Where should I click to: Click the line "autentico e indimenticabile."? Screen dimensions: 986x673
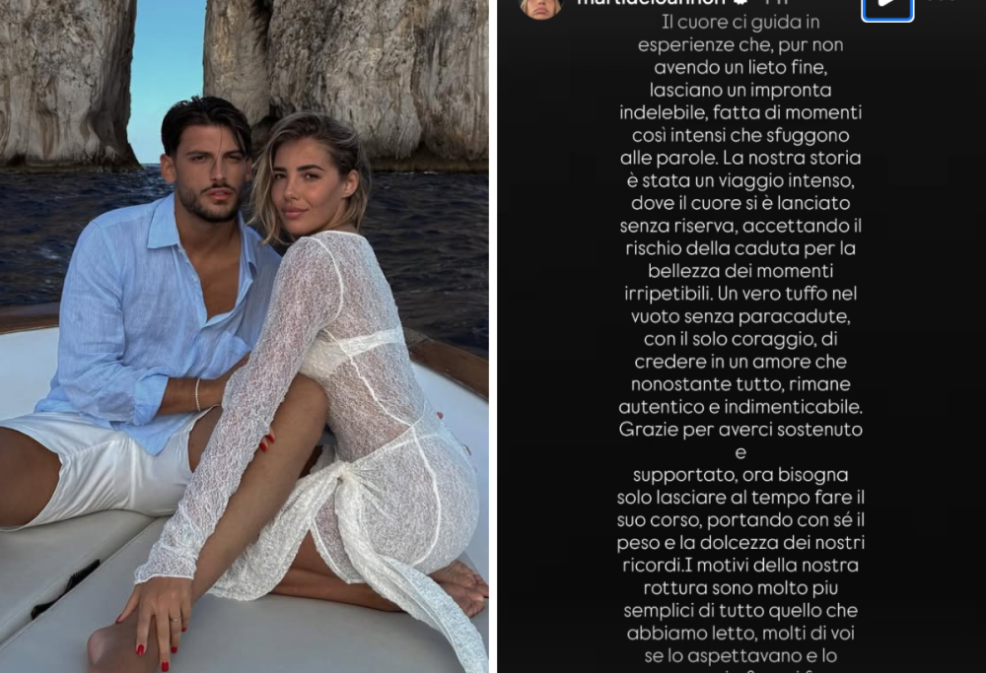[x=740, y=407]
